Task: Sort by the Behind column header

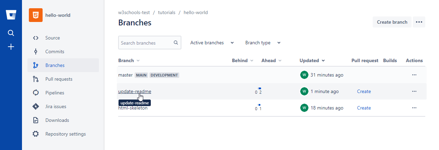Action: pyautogui.click(x=242, y=60)
